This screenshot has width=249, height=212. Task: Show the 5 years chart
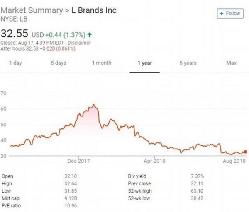tap(188, 63)
